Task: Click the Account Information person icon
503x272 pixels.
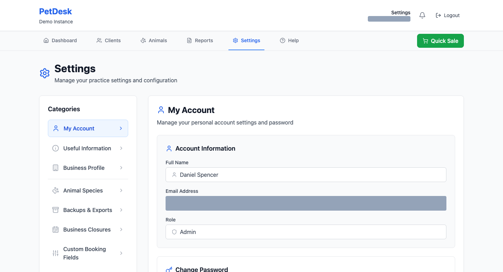Action: tap(169, 149)
